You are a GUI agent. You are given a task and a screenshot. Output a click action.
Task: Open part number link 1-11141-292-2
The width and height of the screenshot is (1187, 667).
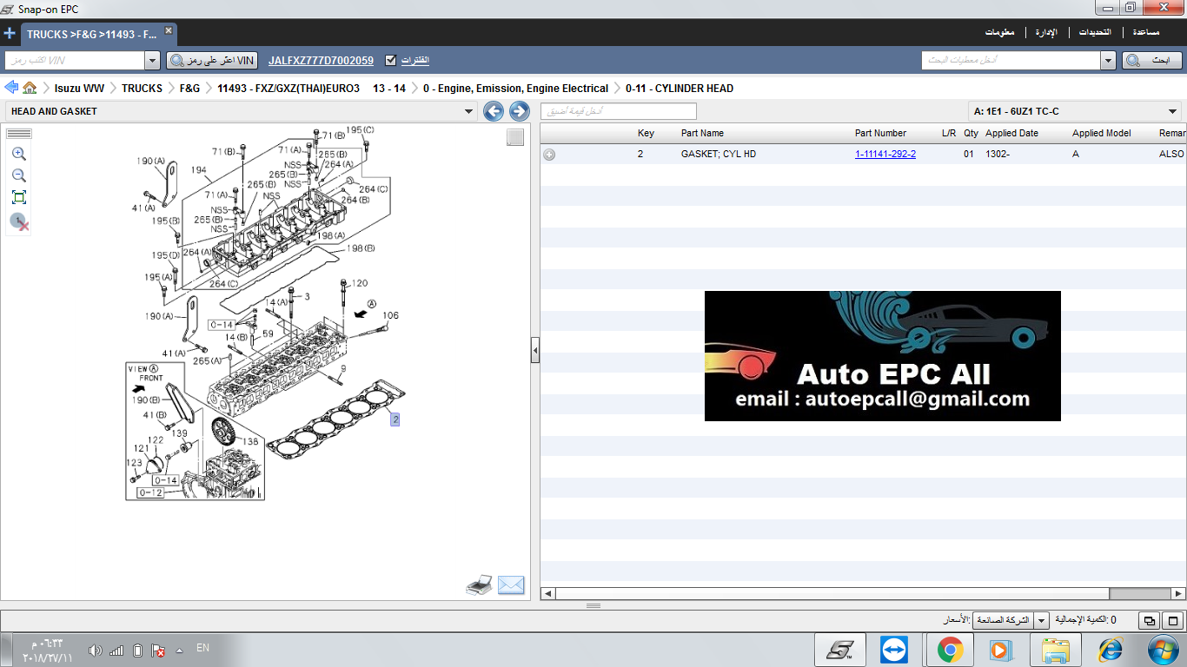pos(885,154)
